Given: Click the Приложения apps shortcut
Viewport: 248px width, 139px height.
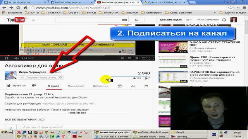Looking at the screenshot, I should pyautogui.click(x=12, y=13).
